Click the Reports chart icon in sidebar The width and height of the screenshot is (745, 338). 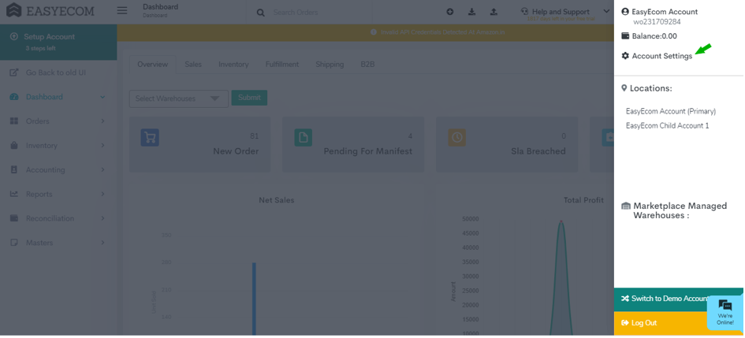point(13,194)
